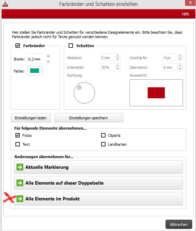
Task: Click the Breite input field
Action: coord(37,59)
